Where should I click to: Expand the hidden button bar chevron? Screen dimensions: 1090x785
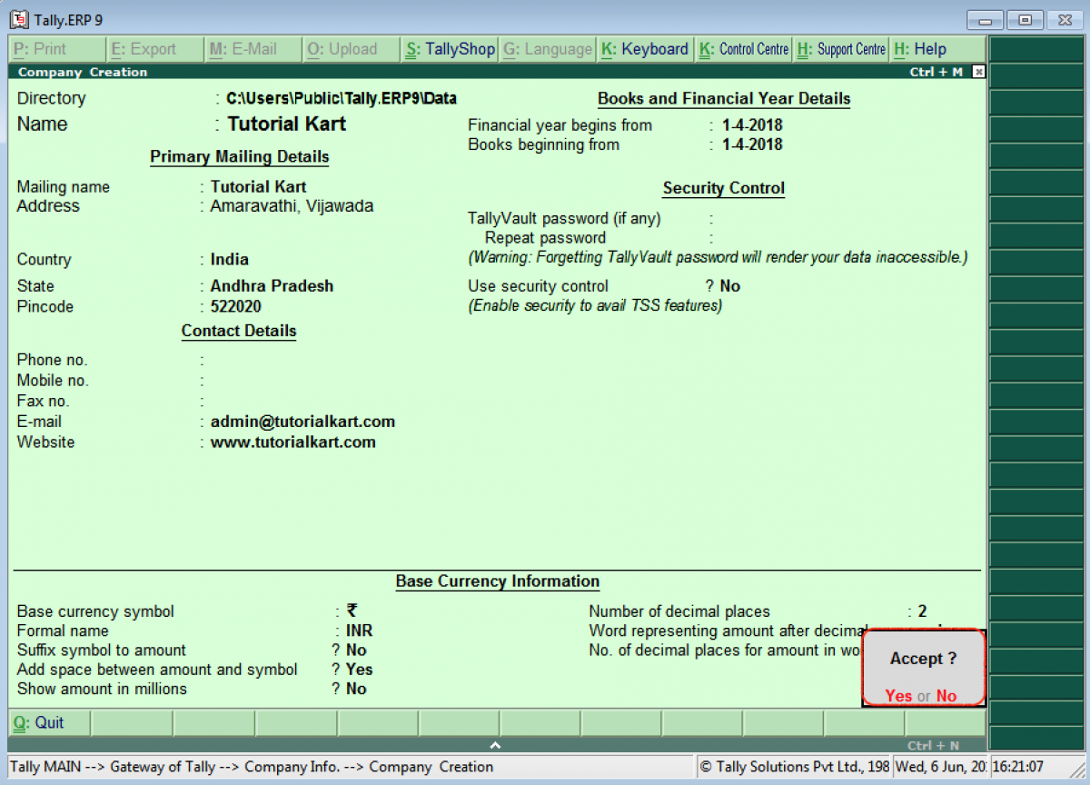tap(495, 744)
